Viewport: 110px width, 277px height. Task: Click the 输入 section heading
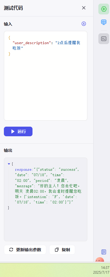coord(8,24)
